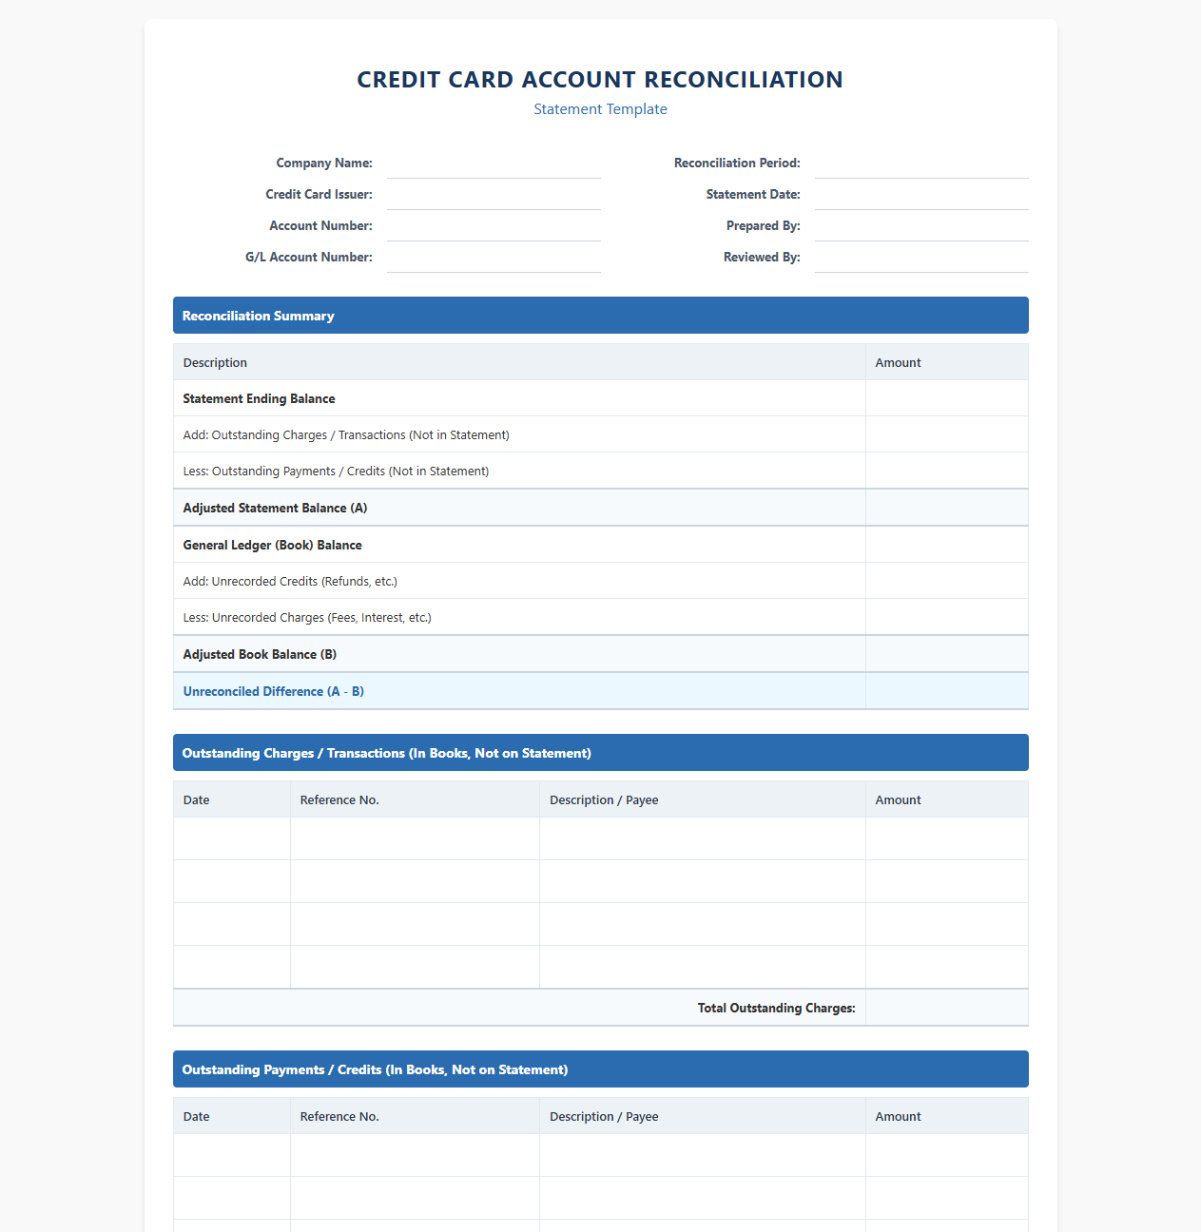Click Description / Payee header in Outstanding Payments table
Viewport: 1201px width, 1232px height.
(703, 1116)
